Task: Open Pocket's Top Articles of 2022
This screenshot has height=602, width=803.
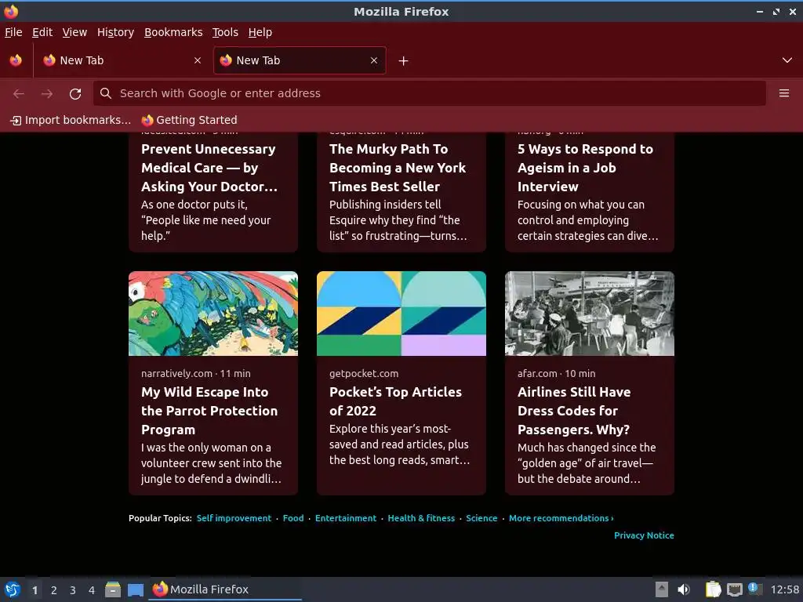Action: click(x=395, y=401)
